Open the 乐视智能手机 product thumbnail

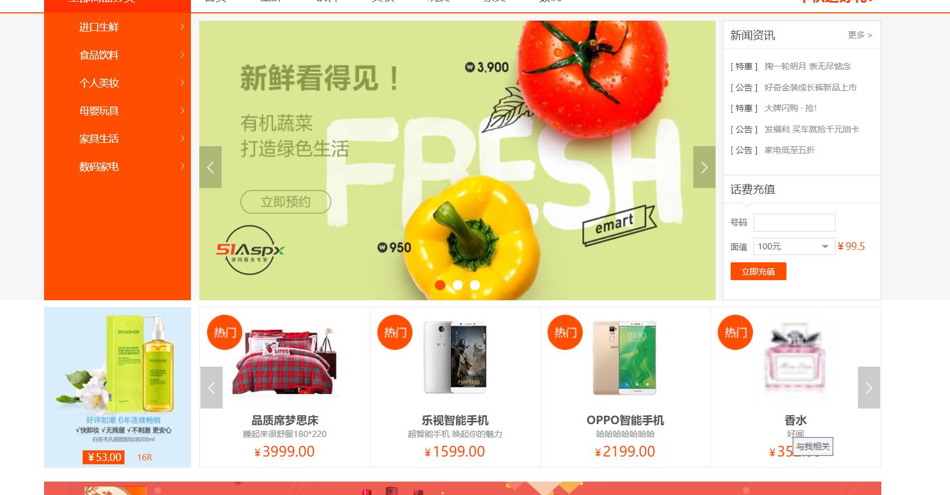click(x=455, y=357)
